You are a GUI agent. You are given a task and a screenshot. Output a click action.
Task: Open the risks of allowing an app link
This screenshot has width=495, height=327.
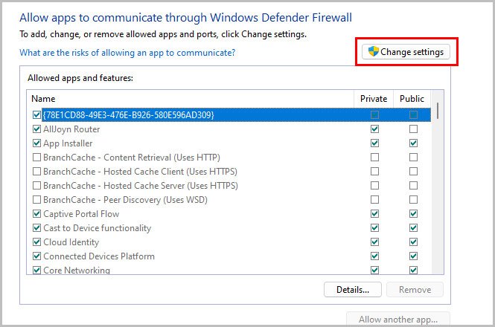[x=127, y=53]
